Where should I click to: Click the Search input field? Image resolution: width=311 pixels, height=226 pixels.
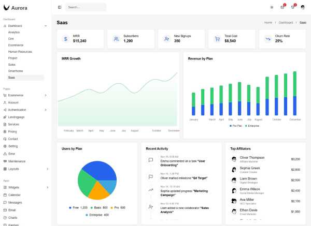(86, 7)
